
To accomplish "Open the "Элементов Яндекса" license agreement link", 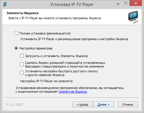I will click(73, 92).
